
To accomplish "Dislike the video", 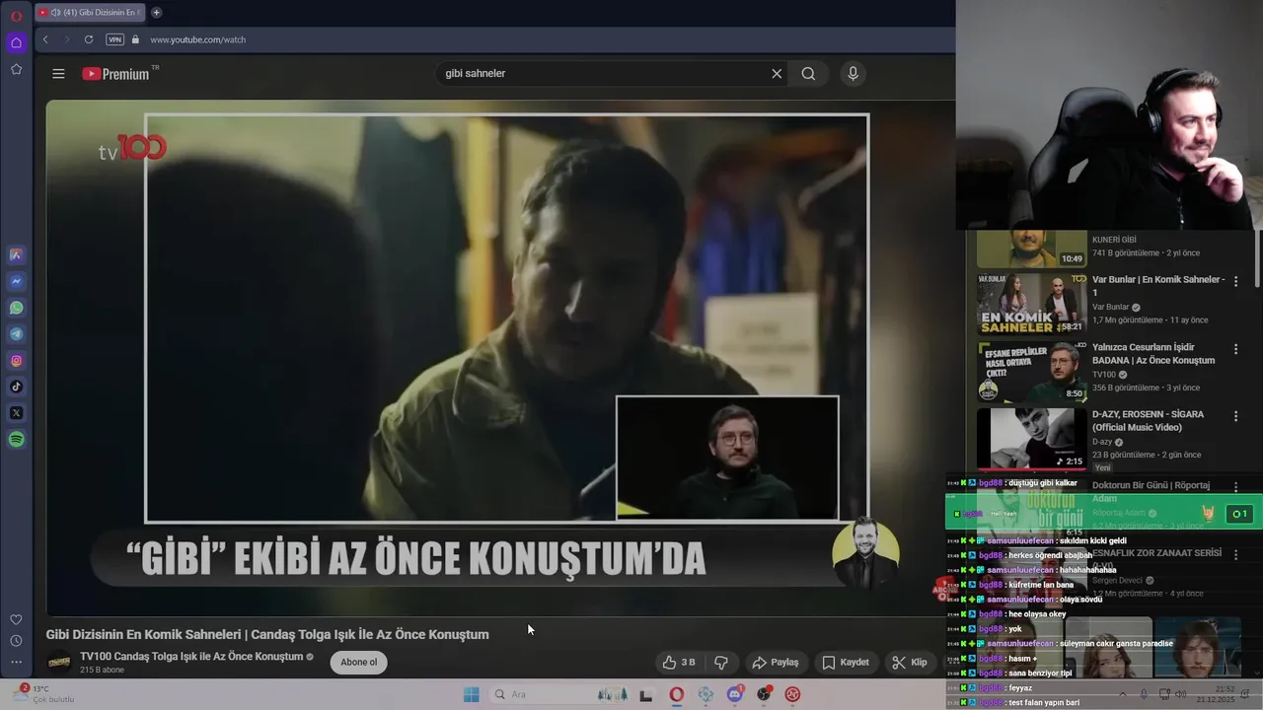I will (721, 662).
